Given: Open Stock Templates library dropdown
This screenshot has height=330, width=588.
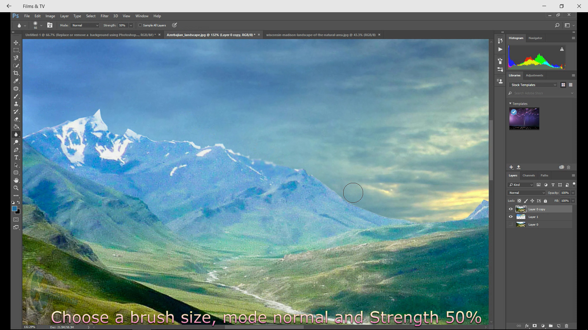Looking at the screenshot, I should click(533, 85).
